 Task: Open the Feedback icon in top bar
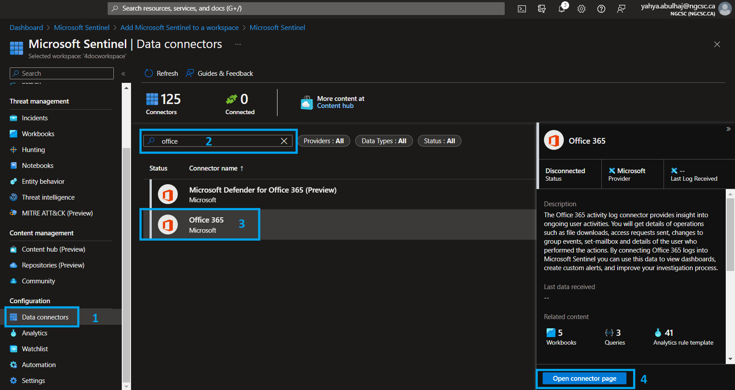point(621,9)
